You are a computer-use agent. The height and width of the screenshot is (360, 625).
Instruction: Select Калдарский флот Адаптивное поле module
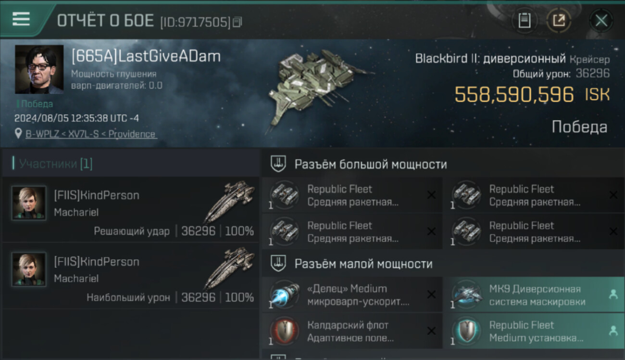coord(352,331)
